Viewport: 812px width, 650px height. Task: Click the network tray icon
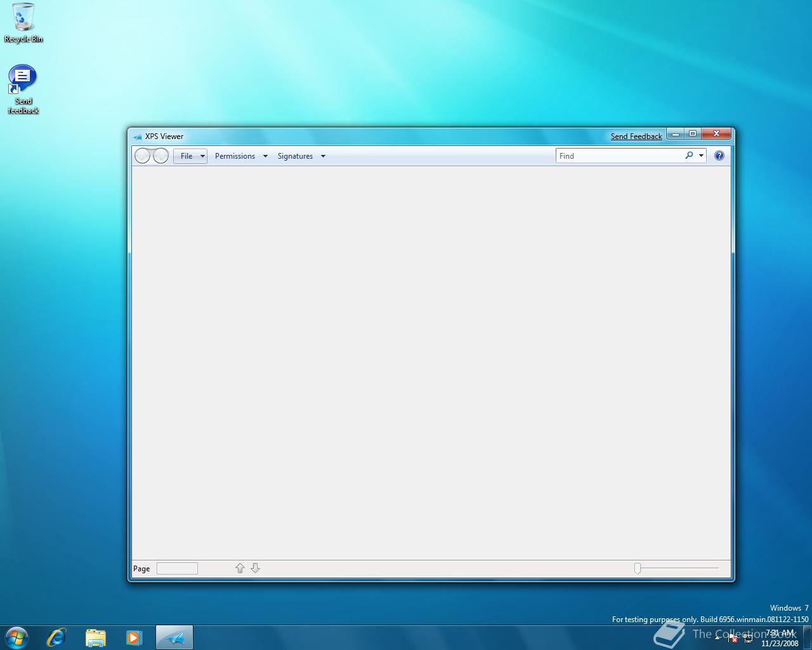click(x=749, y=638)
